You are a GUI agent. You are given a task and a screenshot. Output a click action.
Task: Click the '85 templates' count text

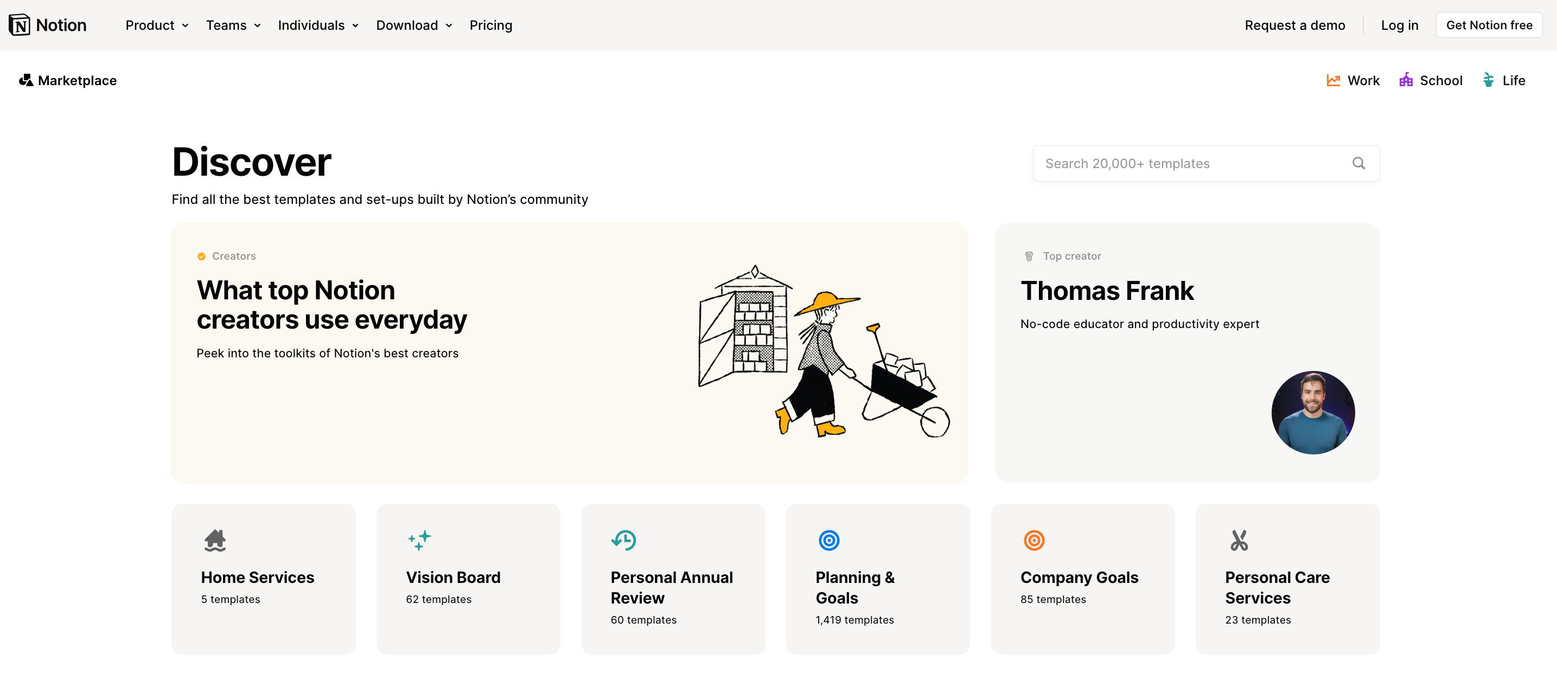coord(1053,599)
